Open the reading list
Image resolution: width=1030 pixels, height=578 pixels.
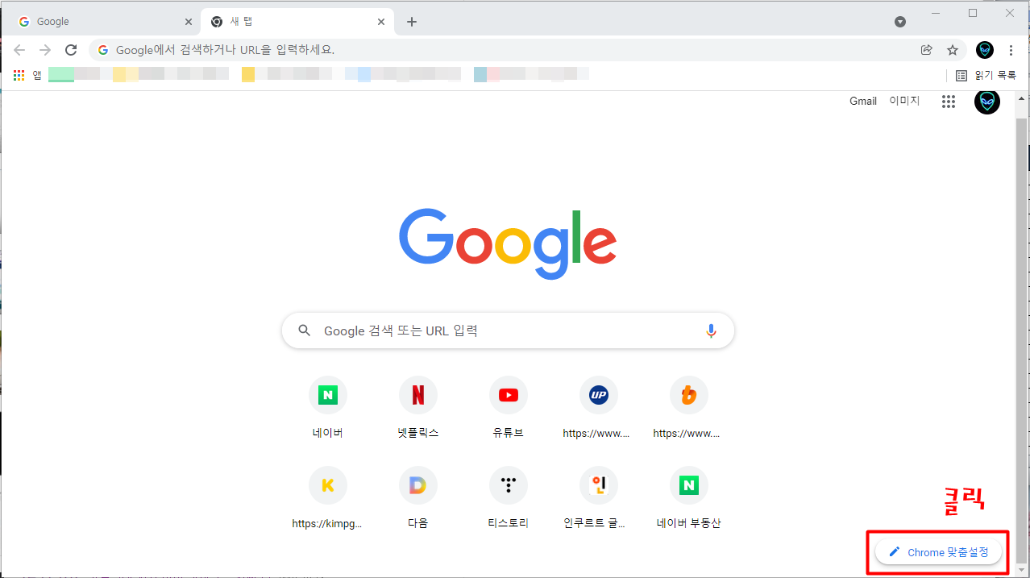click(x=986, y=75)
